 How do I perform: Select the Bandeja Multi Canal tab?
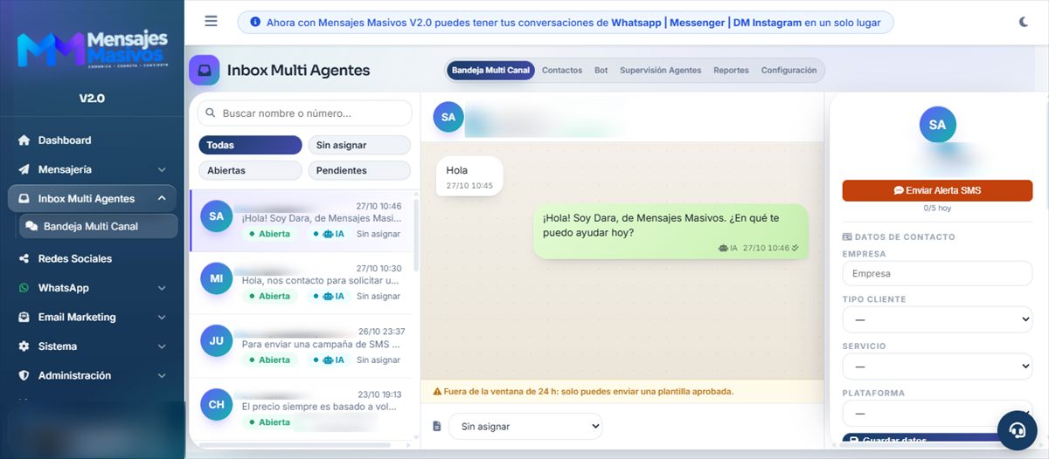coord(491,71)
